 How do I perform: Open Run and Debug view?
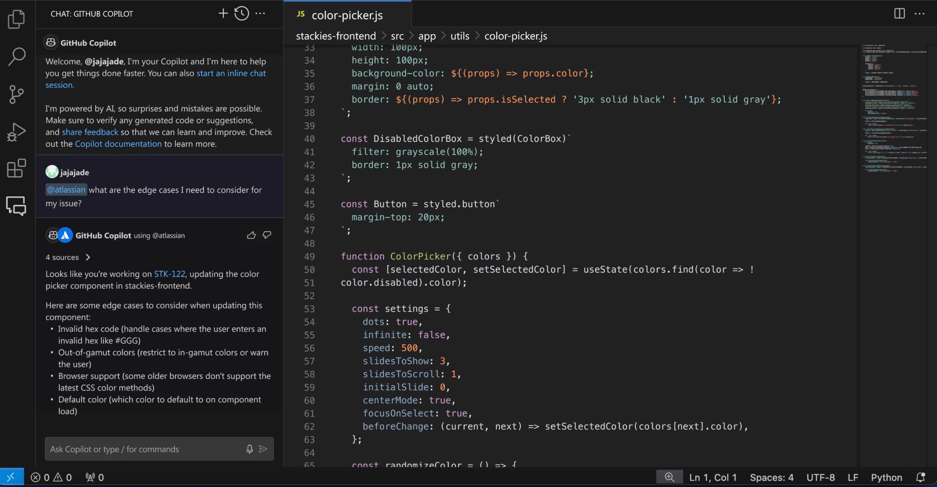(16, 132)
